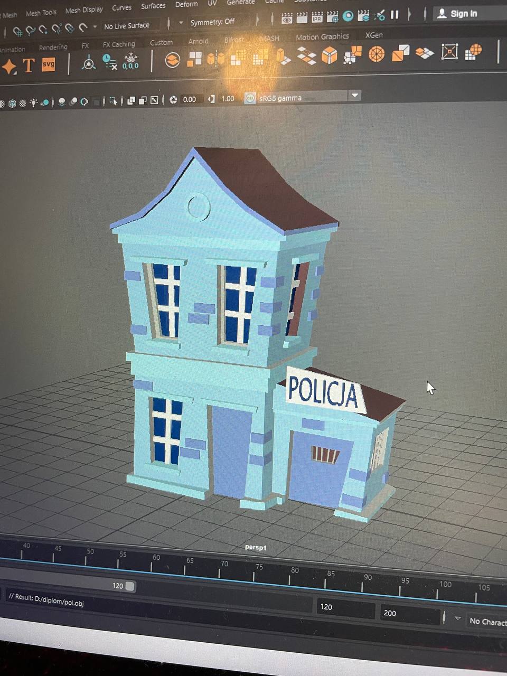Toggle viewport use all lights bulb icon
507x676 pixels.
[33, 102]
